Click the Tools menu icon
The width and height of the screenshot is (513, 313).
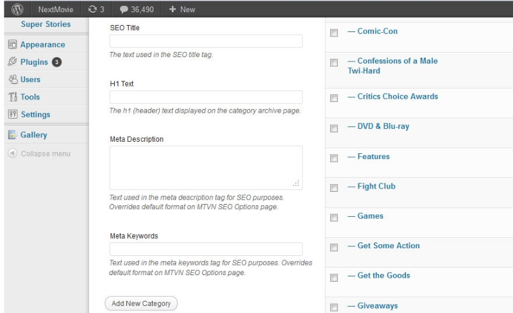pyautogui.click(x=12, y=97)
